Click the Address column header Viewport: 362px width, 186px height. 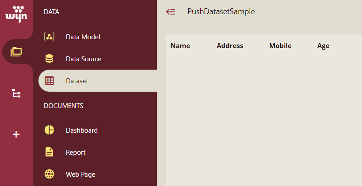[230, 46]
